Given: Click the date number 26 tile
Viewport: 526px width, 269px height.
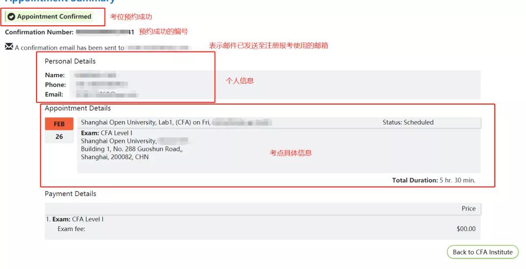Looking at the screenshot, I should (59, 137).
